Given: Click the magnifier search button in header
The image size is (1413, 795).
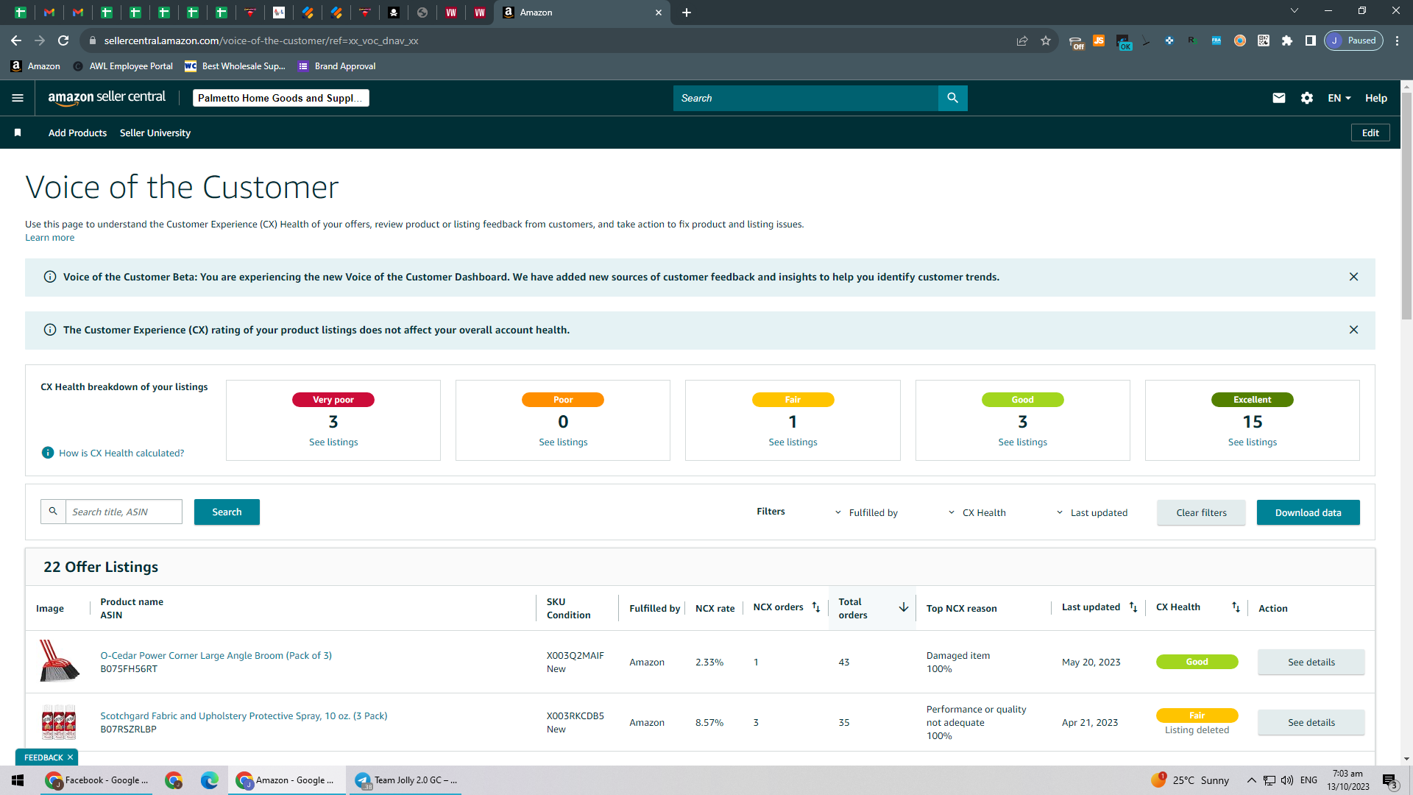Looking at the screenshot, I should [952, 98].
